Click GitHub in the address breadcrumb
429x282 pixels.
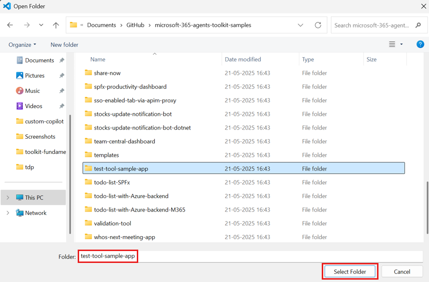pyautogui.click(x=135, y=25)
